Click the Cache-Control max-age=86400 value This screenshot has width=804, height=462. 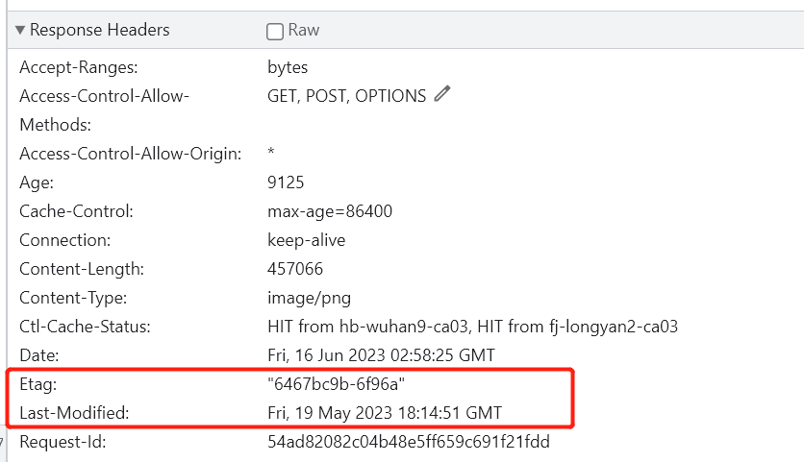click(x=330, y=211)
